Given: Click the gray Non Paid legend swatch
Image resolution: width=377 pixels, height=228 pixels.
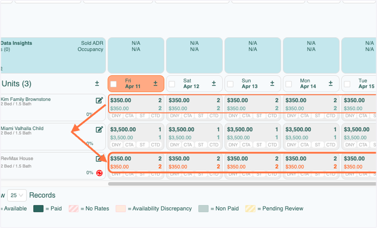Looking at the screenshot, I should click(203, 209).
